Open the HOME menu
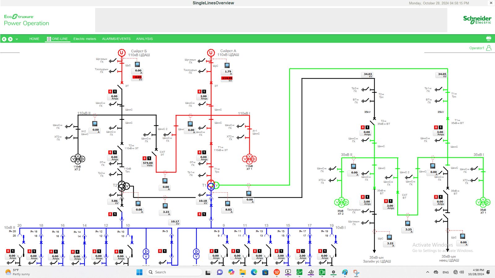495x278 pixels. tap(34, 39)
